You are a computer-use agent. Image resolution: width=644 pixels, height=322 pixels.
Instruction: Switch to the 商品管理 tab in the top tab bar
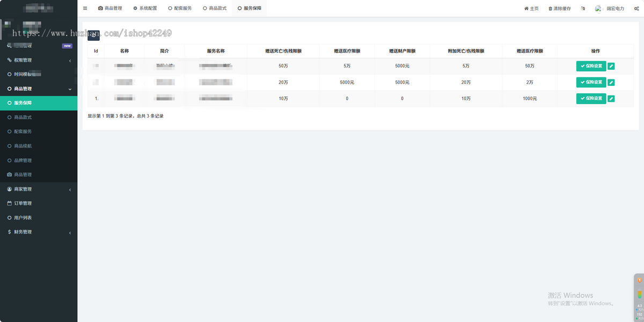coord(110,8)
